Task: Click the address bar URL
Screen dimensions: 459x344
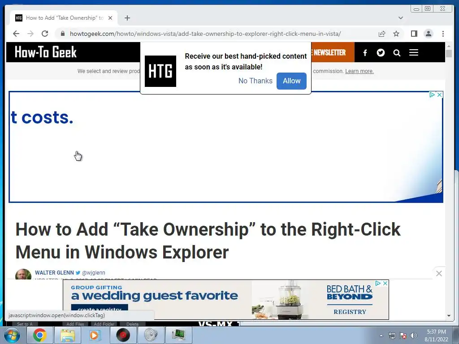Action: [x=205, y=34]
